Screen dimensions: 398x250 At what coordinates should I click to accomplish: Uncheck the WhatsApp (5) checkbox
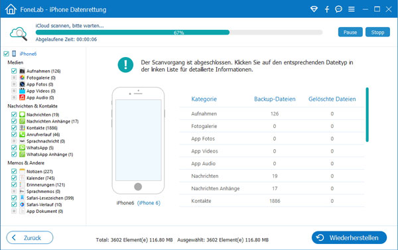tap(14, 147)
